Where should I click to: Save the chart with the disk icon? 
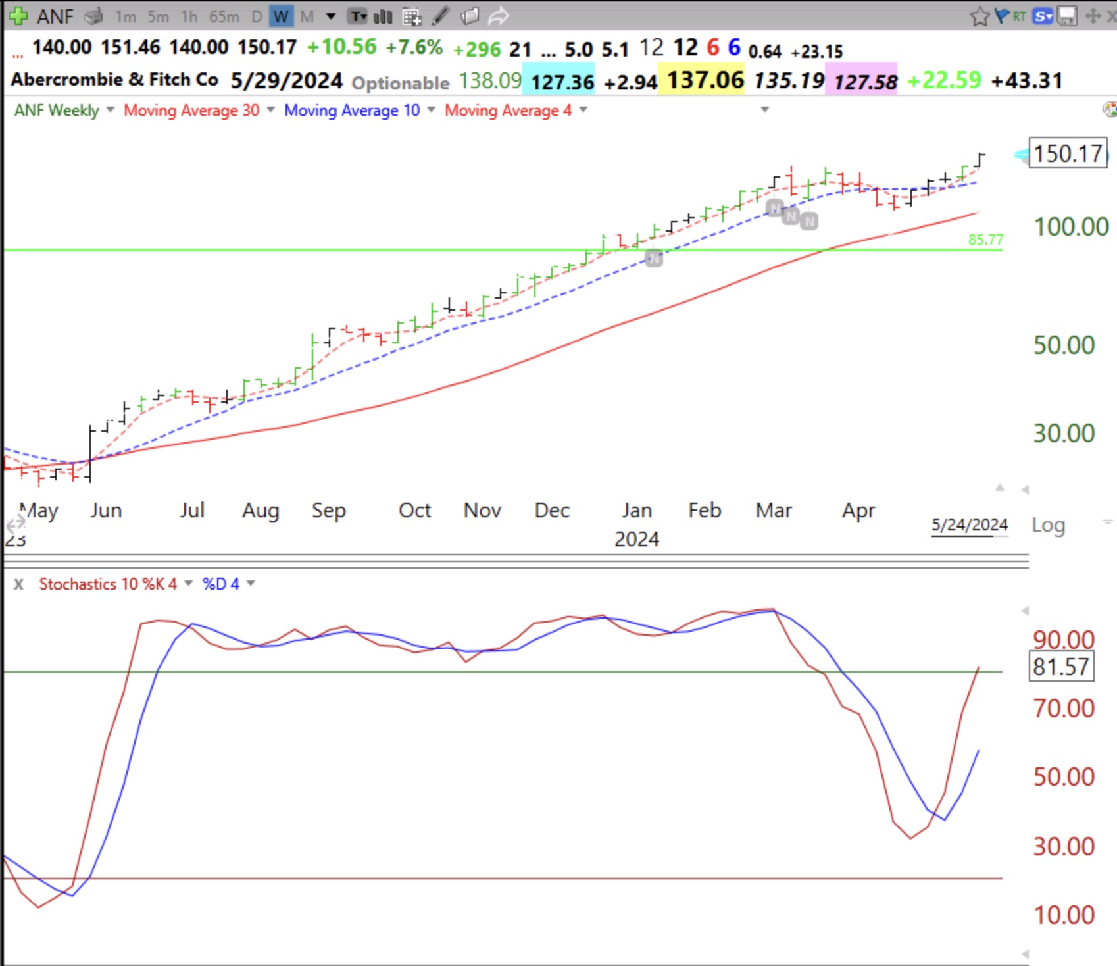pos(1066,16)
